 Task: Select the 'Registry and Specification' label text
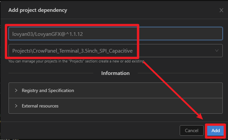coord(48,90)
